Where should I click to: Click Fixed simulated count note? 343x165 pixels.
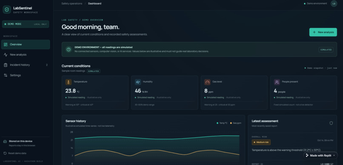(x=293, y=105)
